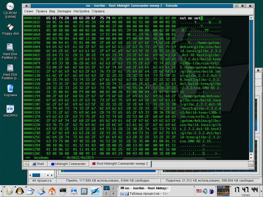Click the 'hexdemo' file name in status line
This screenshot has height=197, width=263.
tap(41, 158)
